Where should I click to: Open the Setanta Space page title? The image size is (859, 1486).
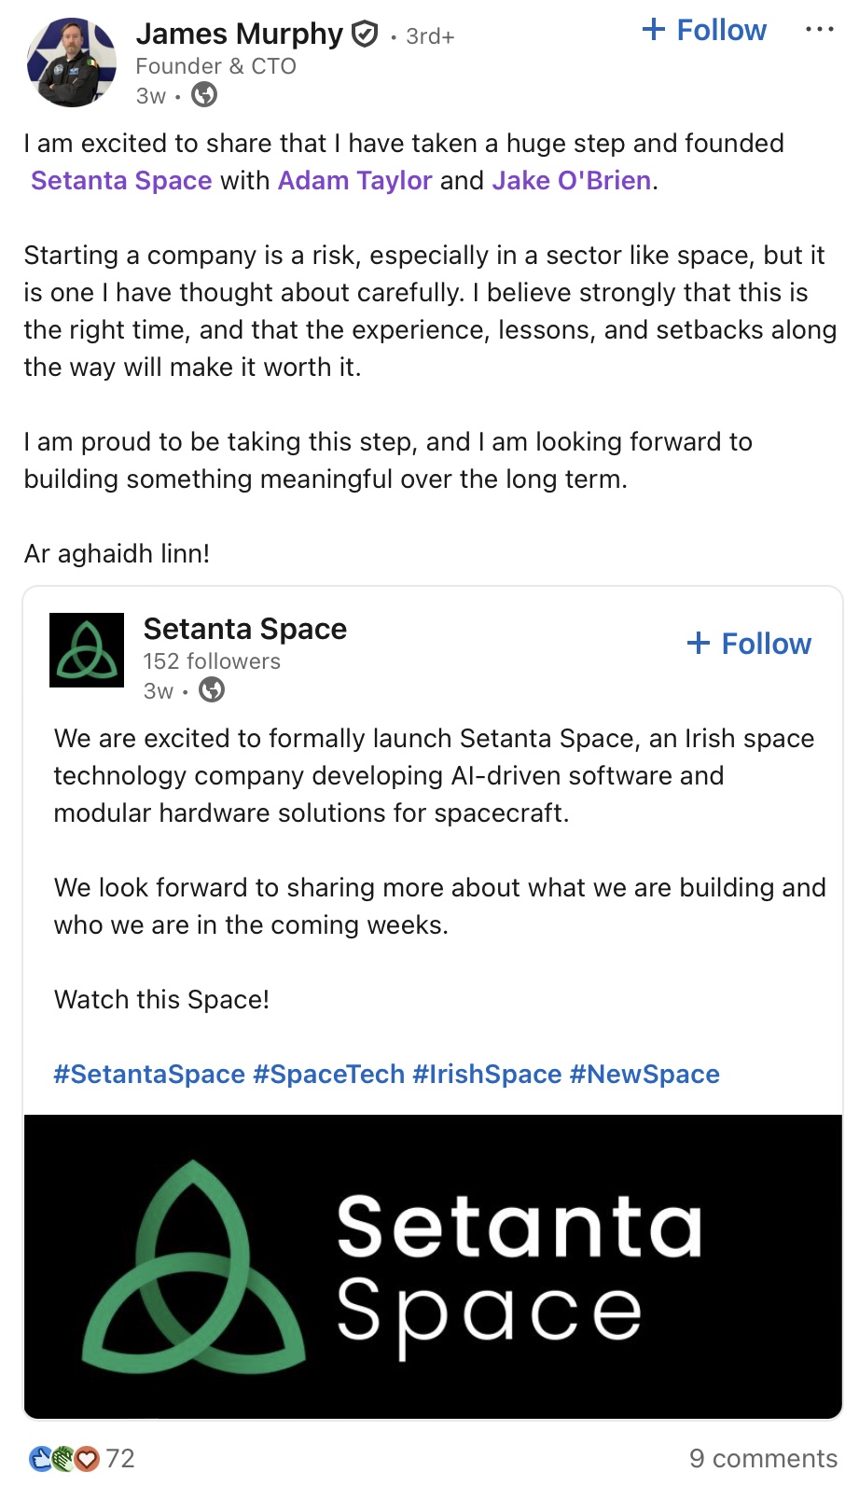pyautogui.click(x=244, y=629)
